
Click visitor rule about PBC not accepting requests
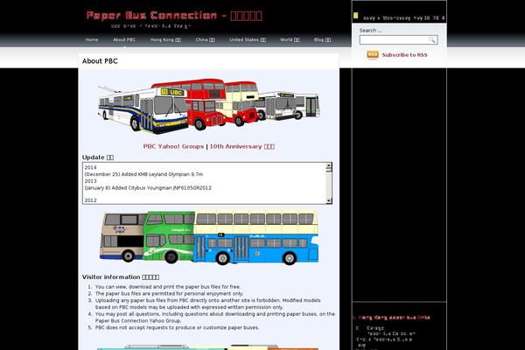coord(177,327)
